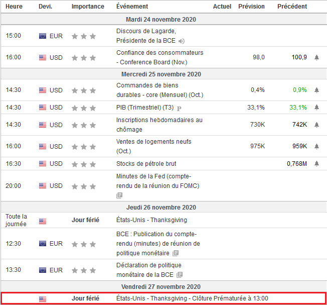Image resolution: width=327 pixels, height=305 pixels.
Task: Open Minutes de la Fed FOMC event
Action: (x=157, y=181)
